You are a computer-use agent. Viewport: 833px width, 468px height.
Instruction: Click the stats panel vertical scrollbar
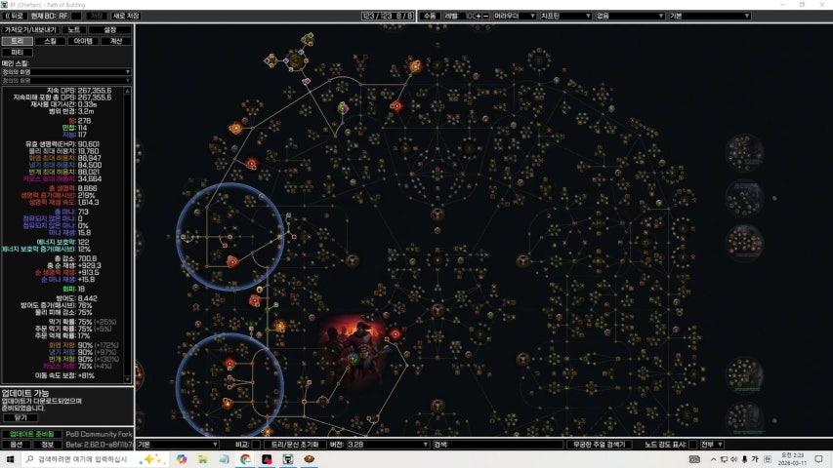click(x=128, y=235)
